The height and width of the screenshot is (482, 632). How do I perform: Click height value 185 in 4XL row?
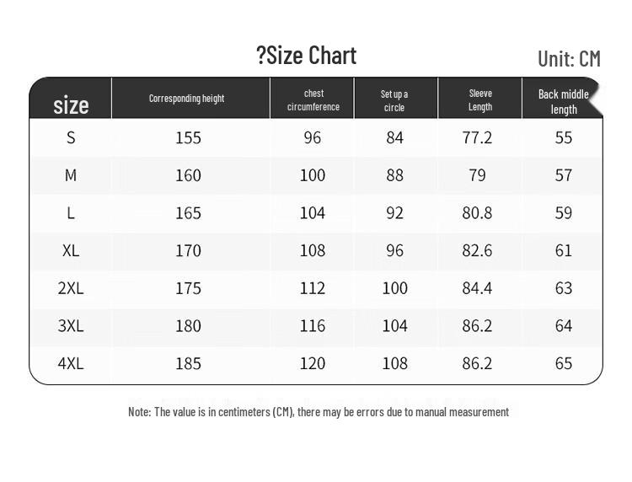[x=188, y=363]
